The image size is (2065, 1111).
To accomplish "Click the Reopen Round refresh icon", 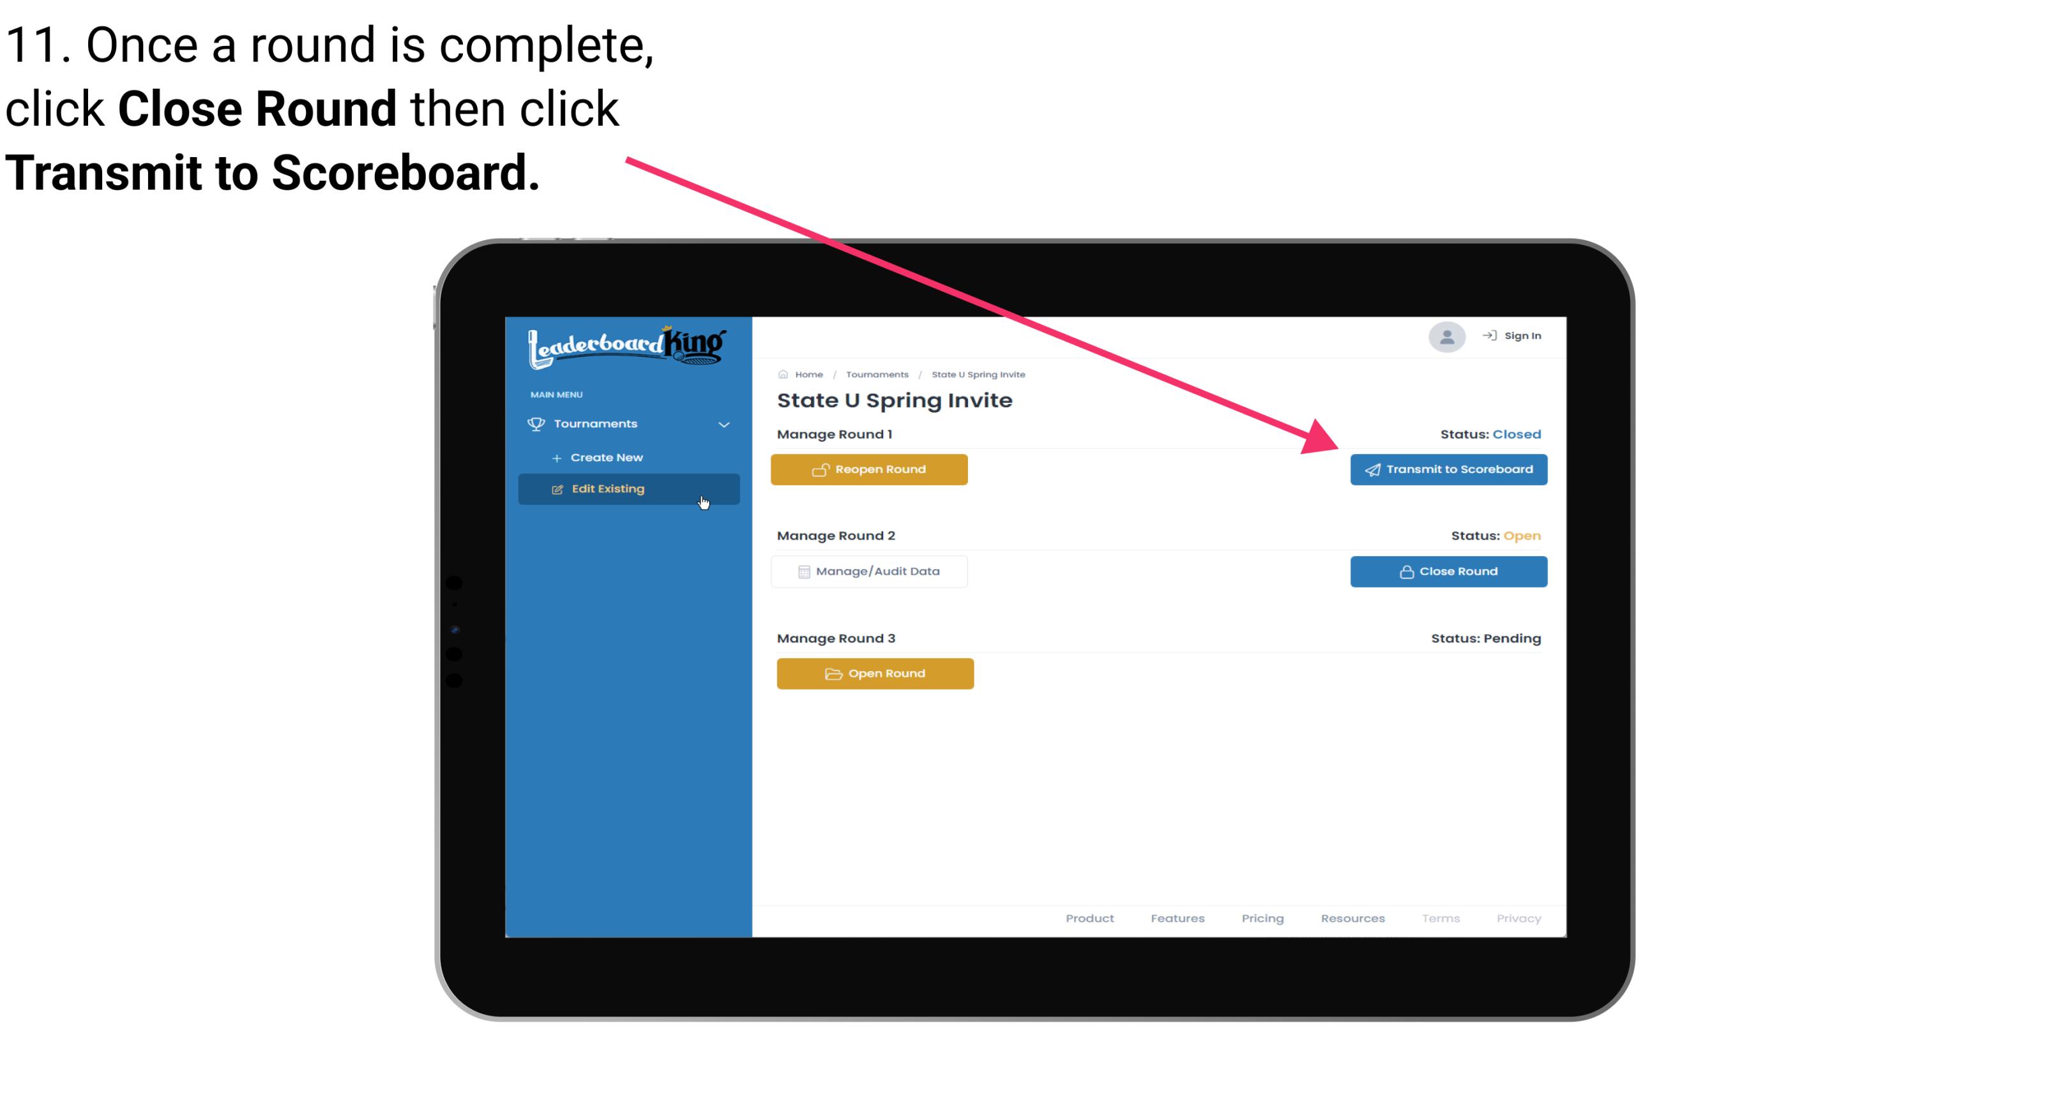I will point(819,469).
